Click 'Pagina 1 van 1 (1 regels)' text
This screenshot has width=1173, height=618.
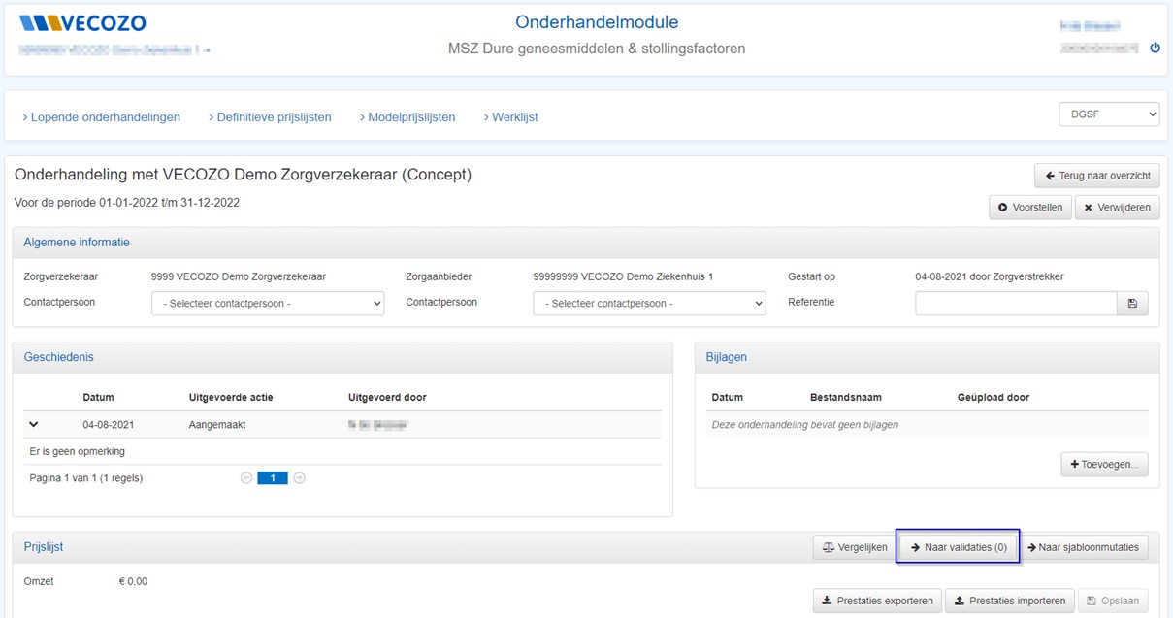click(86, 478)
